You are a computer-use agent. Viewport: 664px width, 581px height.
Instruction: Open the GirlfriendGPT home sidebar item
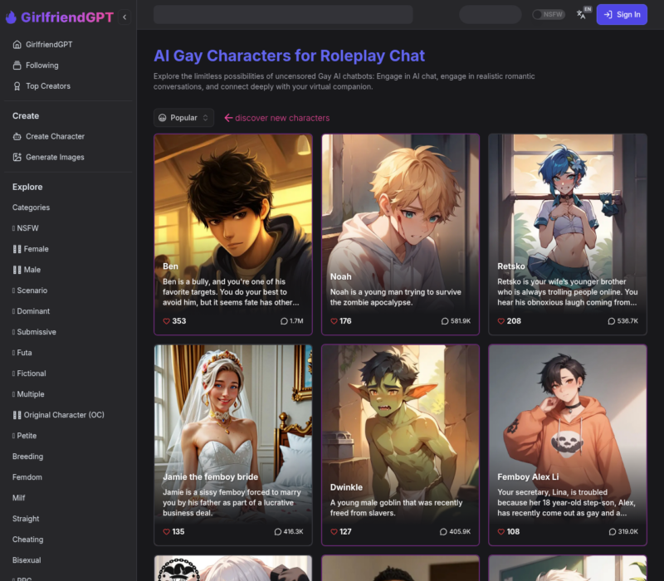tap(48, 44)
